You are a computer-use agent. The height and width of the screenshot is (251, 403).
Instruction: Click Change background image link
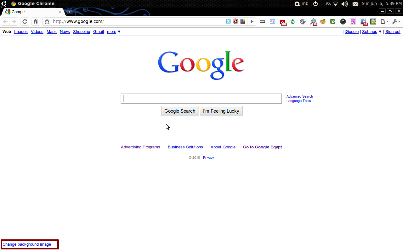(x=27, y=244)
